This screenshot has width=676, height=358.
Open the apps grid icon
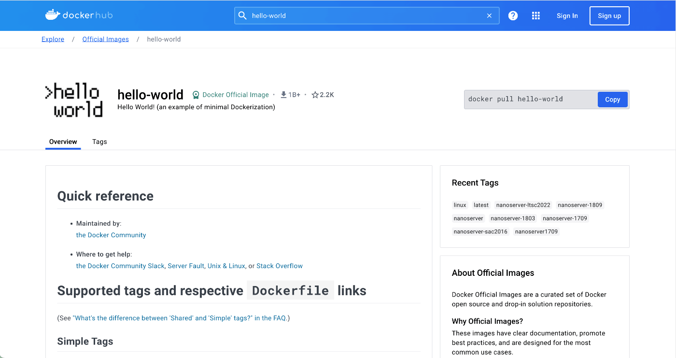pos(535,15)
